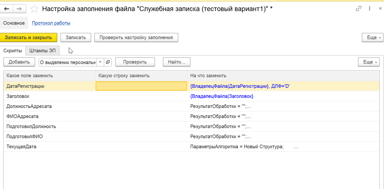Click the highlighted empty cell in ДатаРегистрации row
Image resolution: width=384 pixels, height=189 pixels.
coord(141,86)
